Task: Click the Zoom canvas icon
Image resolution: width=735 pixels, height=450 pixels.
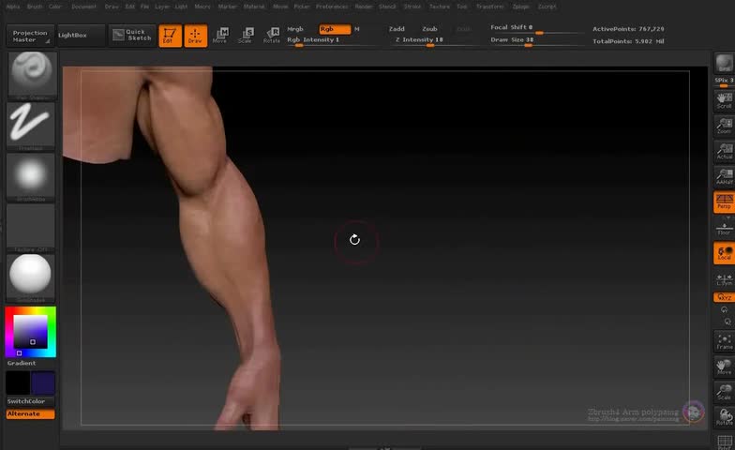Action: [724, 126]
